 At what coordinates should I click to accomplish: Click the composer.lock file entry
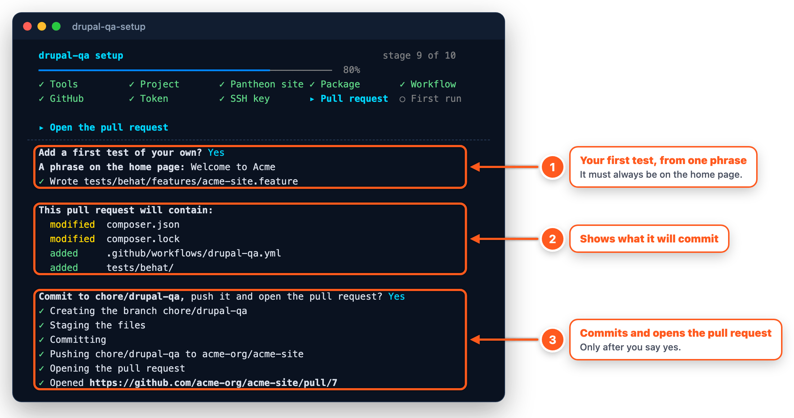tap(143, 239)
